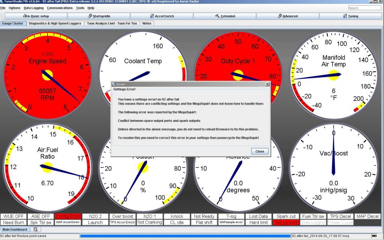The width and height of the screenshot is (384, 240).
Task: Click the red Not synced indicator
Action: click(286, 222)
